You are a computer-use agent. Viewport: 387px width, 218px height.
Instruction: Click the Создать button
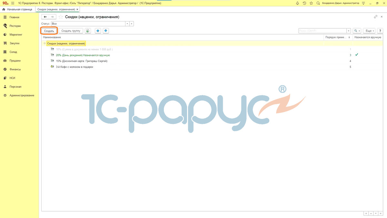pos(49,31)
